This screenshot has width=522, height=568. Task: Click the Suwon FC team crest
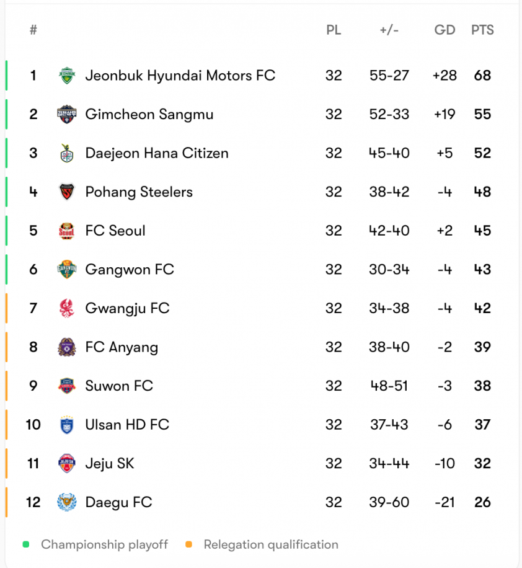point(67,386)
